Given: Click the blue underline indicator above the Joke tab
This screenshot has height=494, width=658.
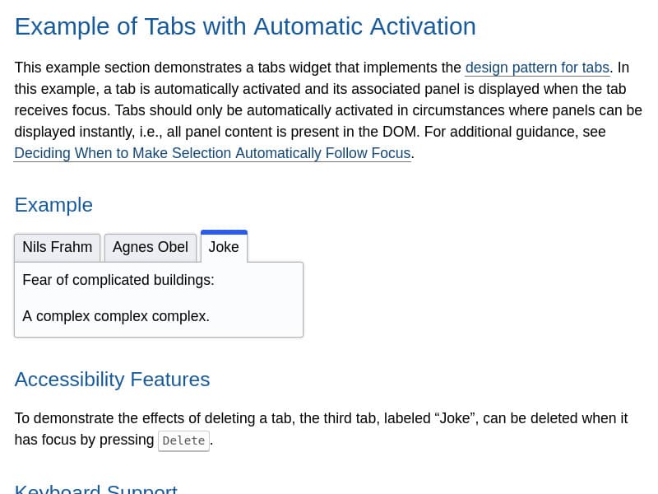Looking at the screenshot, I should [x=223, y=233].
